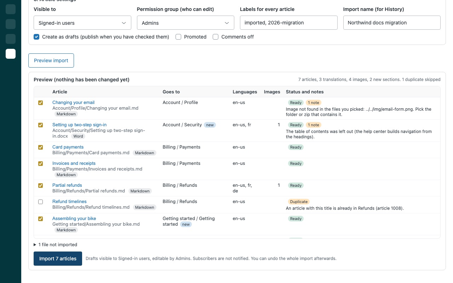Click the article 1008 duplicate note
This screenshot has width=453, height=283.
[x=345, y=208]
